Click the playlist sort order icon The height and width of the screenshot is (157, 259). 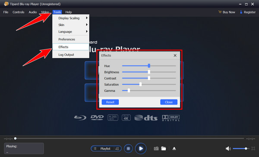[117, 148]
